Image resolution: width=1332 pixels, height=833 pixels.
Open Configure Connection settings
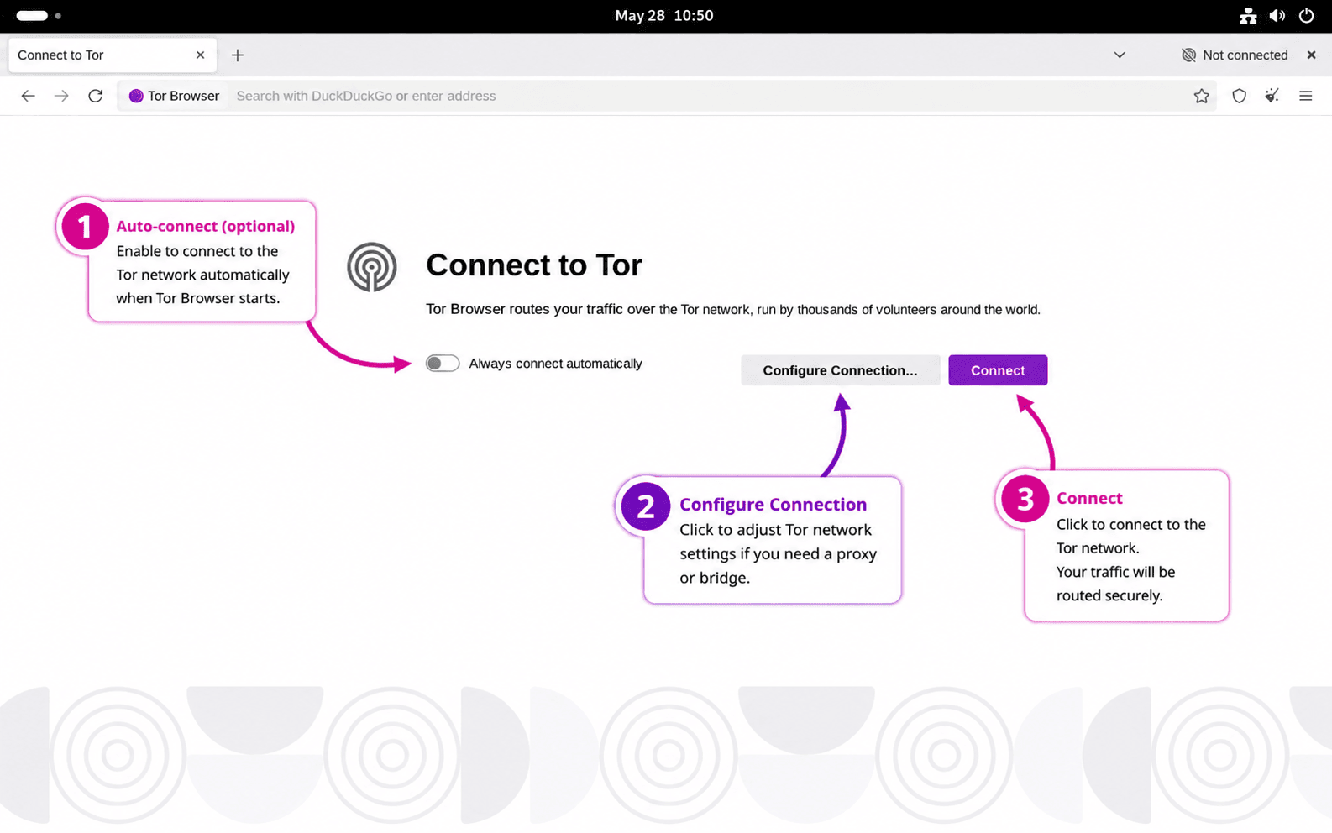point(840,370)
